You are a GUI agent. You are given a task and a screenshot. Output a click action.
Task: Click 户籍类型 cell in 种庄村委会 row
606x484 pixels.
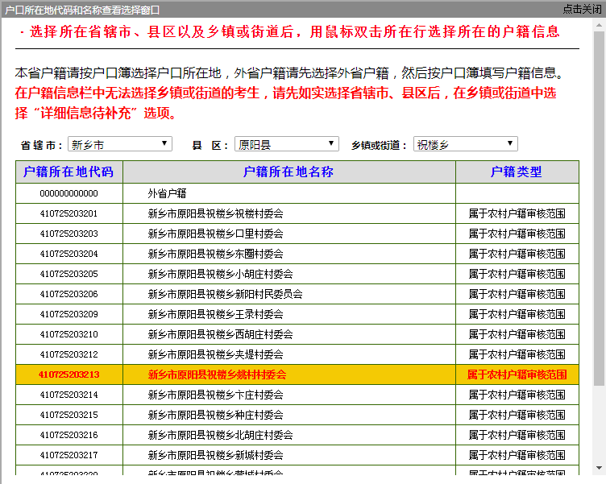tap(517, 415)
